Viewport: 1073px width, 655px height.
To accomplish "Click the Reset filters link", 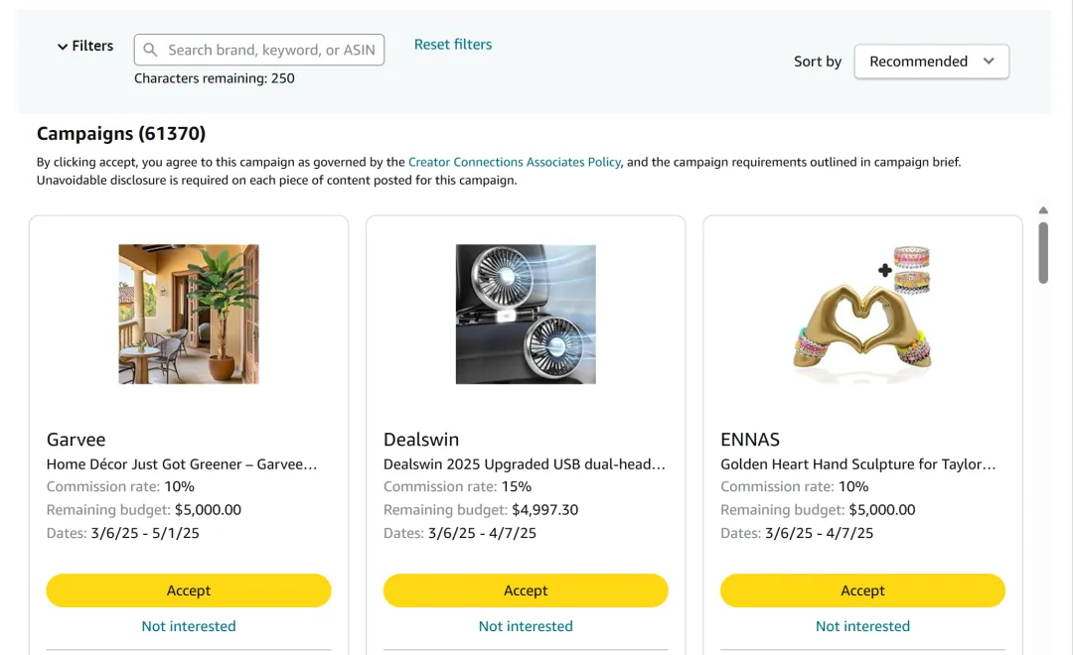I will 453,45.
